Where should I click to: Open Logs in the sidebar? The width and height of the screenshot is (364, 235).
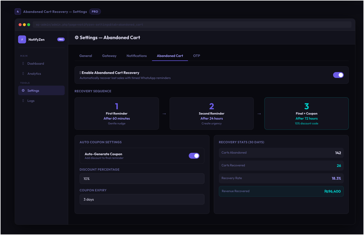[x=41, y=101]
